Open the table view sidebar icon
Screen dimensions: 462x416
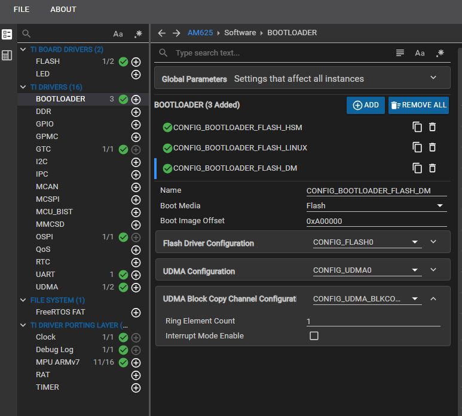pyautogui.click(x=7, y=55)
